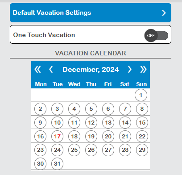Go to previous year with double-left arrow

pyautogui.click(x=37, y=69)
